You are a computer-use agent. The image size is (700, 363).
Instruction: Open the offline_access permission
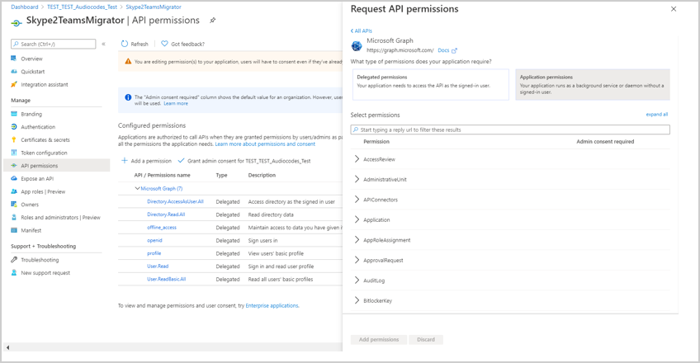(162, 228)
